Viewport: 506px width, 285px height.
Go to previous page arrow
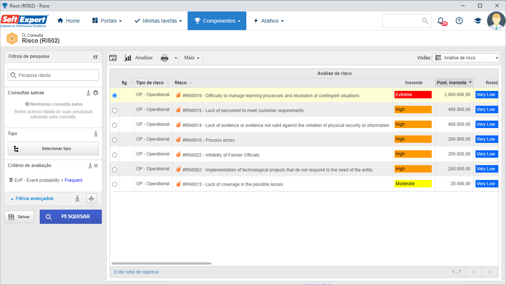(473, 272)
